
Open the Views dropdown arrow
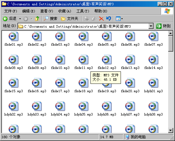pos(122,19)
